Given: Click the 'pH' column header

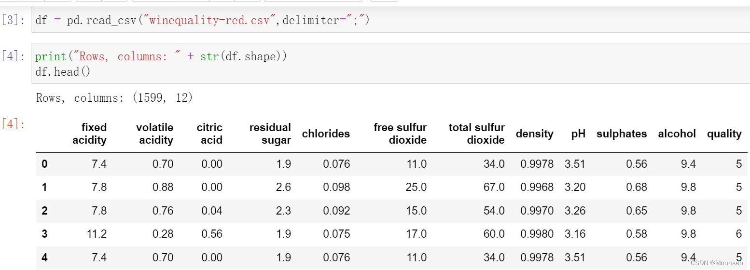Looking at the screenshot, I should (x=578, y=134).
